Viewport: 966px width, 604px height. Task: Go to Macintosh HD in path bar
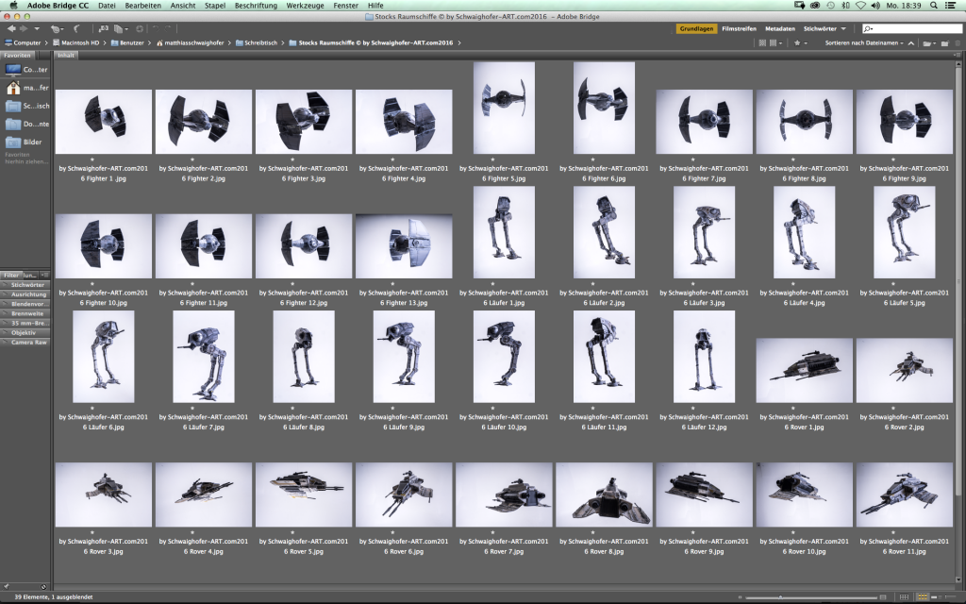click(75, 43)
